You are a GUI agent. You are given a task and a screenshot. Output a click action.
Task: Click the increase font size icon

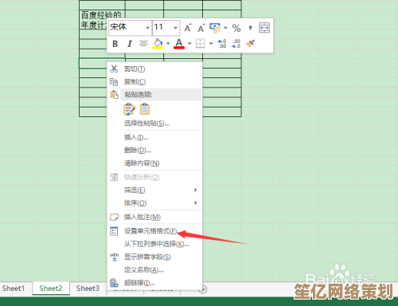point(188,28)
